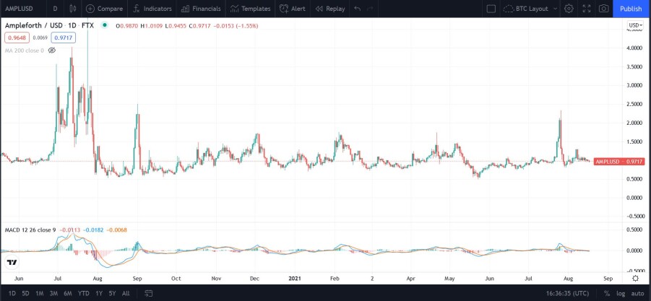Viewport: 651px width, 301px height.
Task: Undo the last chart action
Action: click(x=358, y=8)
